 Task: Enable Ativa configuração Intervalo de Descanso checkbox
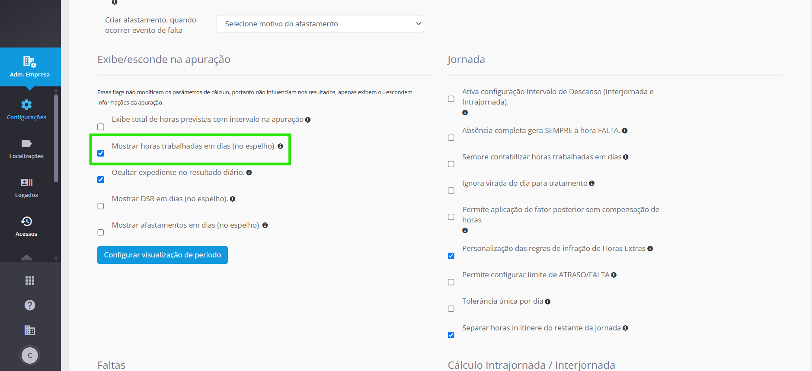pos(451,99)
